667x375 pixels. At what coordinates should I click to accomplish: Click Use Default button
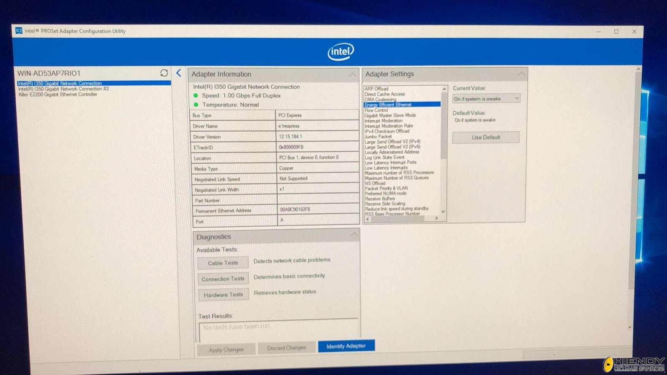(x=486, y=137)
